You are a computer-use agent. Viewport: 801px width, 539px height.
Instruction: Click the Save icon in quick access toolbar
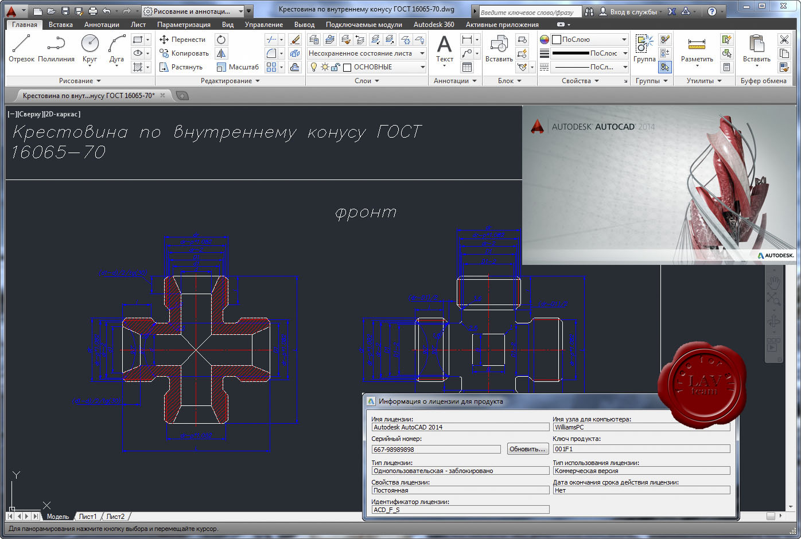pos(65,11)
